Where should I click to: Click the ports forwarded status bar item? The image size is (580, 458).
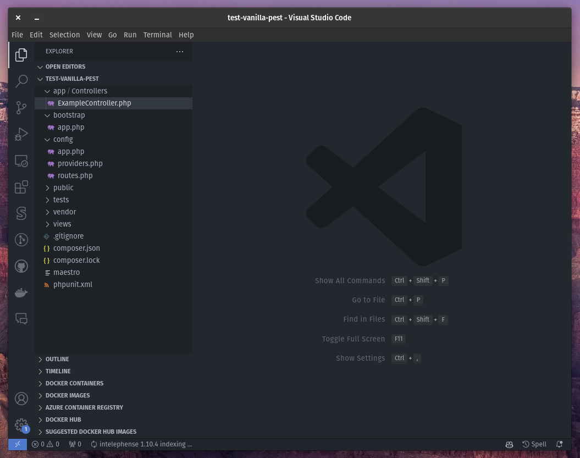[75, 444]
